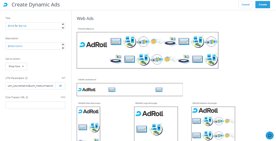Image resolution: width=276 pixels, height=141 pixels.
Task: Click the 728x90 Leaderboard label
Action: pyautogui.click(x=87, y=80)
